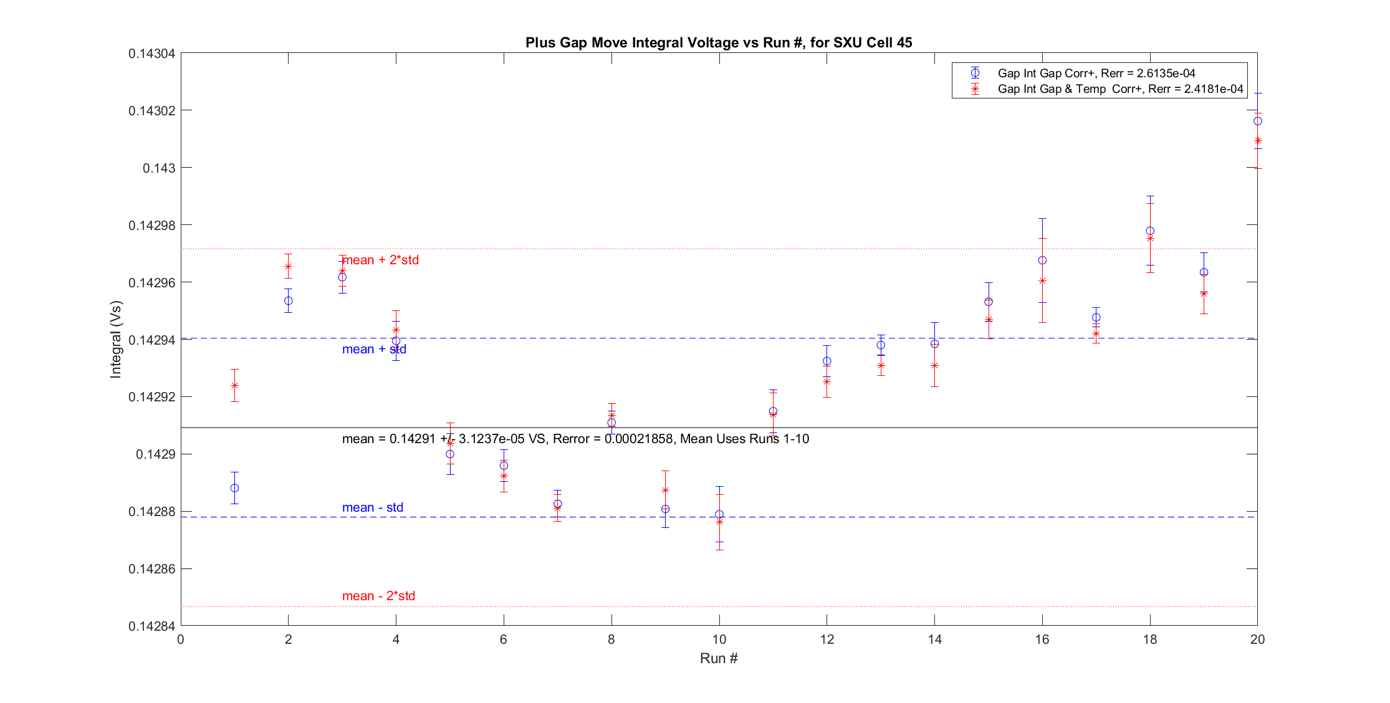Screen dimensions: 1390x703
Task: Click the red star at run 1
Action: [234, 385]
